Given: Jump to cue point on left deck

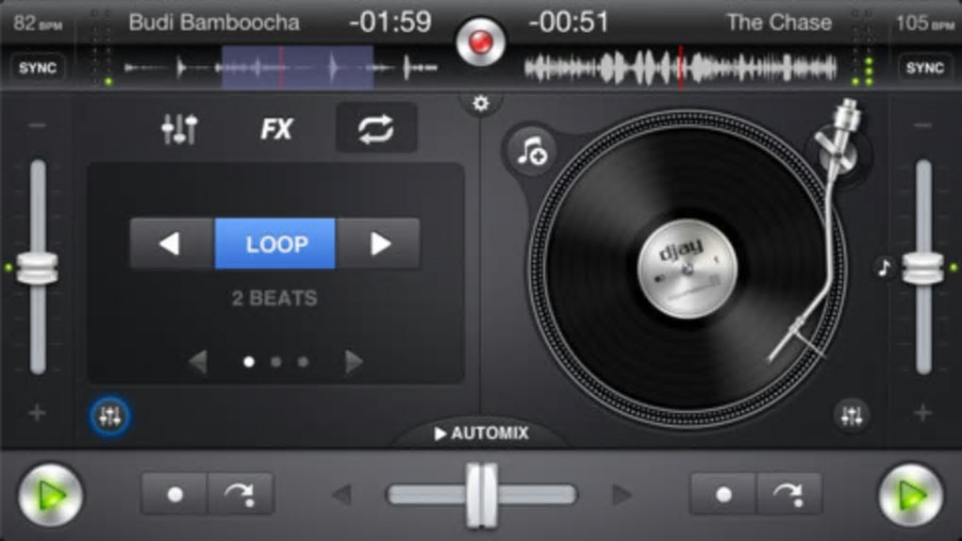Looking at the screenshot, I should click(240, 494).
